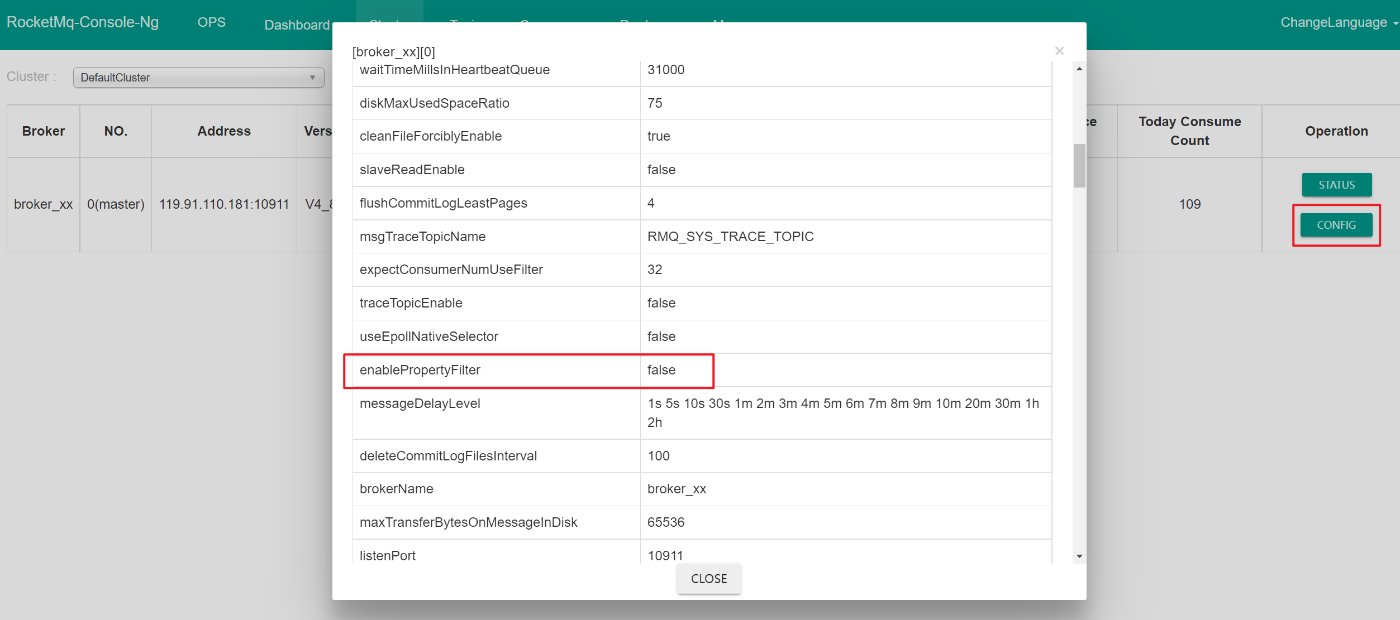Click the diskMaxUsedSpaceRatio row
The width and height of the screenshot is (1400, 620).
click(434, 103)
